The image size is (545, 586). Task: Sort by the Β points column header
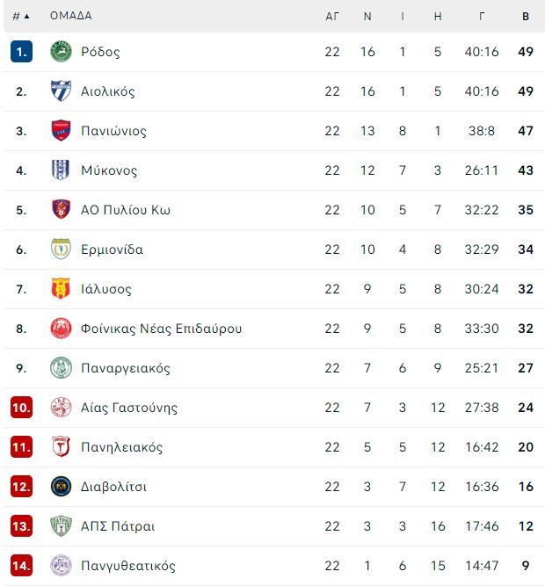pyautogui.click(x=526, y=16)
